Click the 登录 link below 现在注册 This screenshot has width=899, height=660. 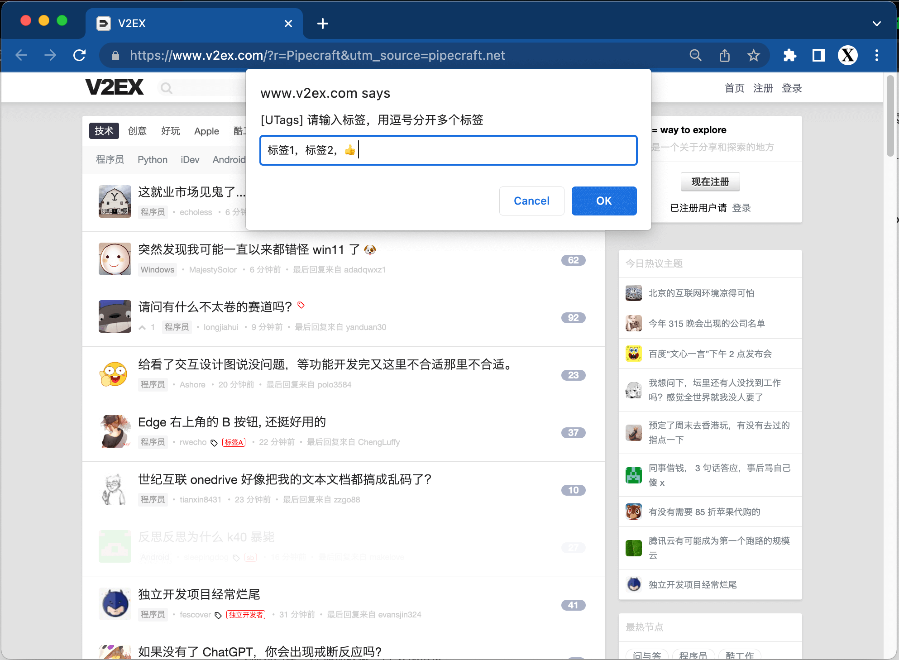[741, 208]
